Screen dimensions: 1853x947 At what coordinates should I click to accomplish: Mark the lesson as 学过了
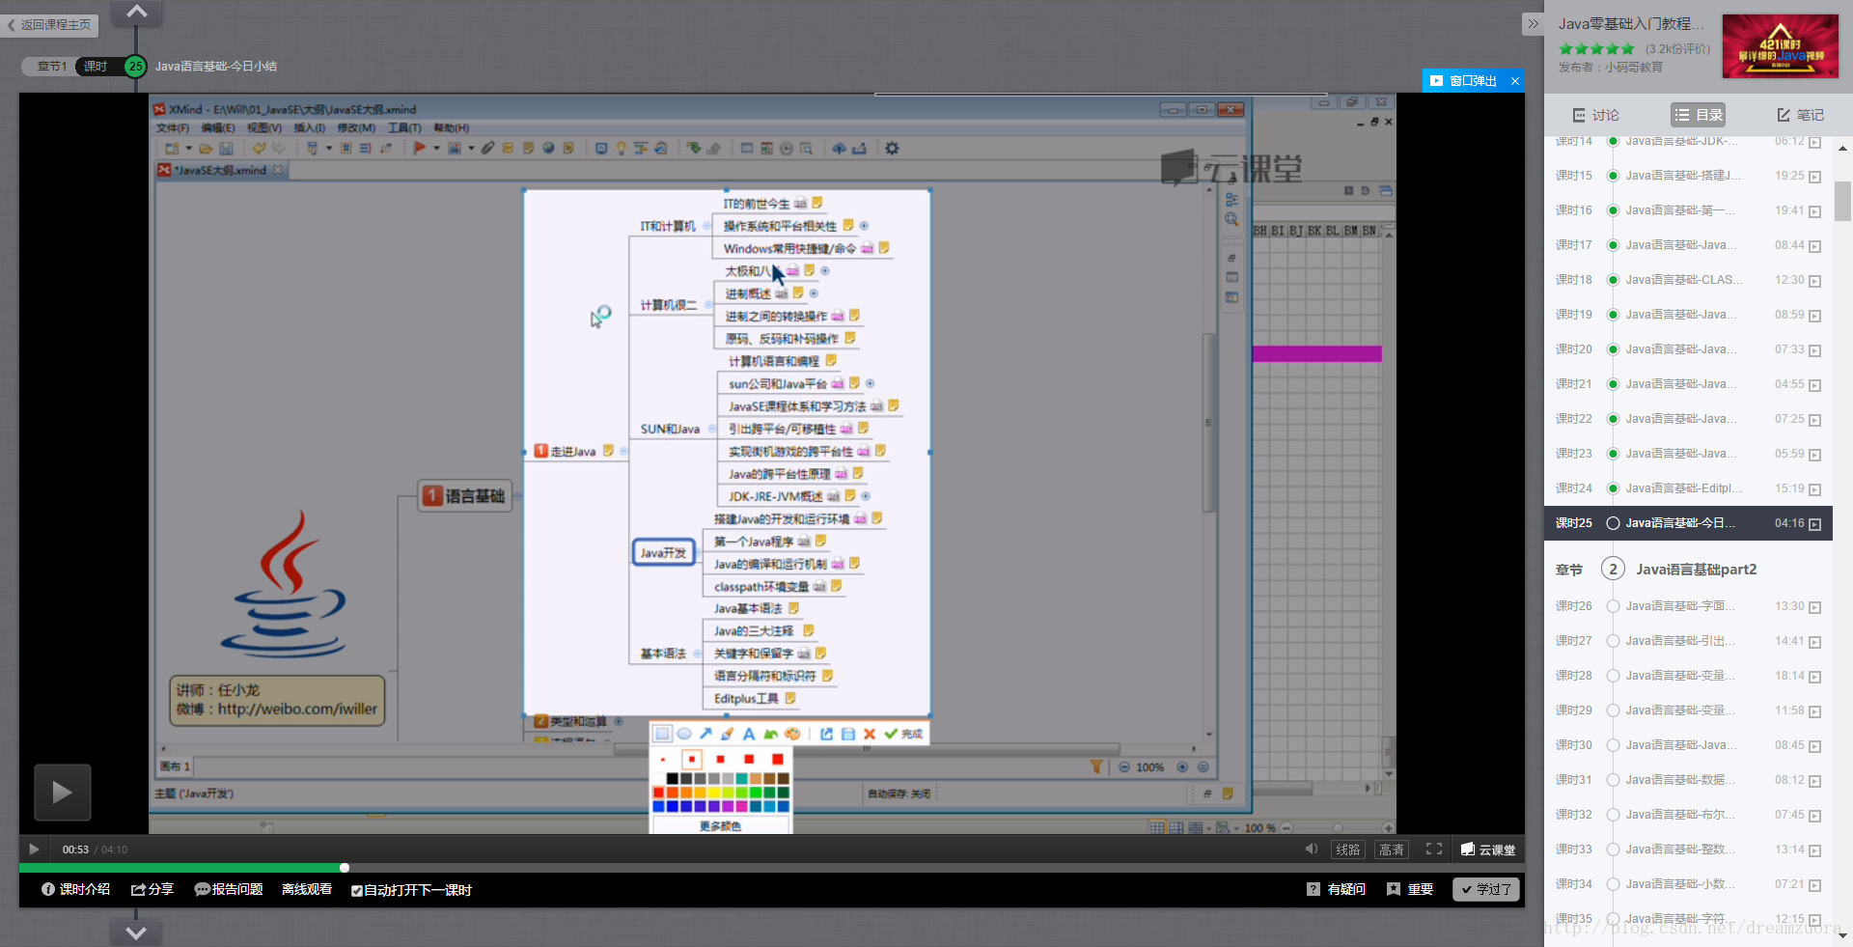click(x=1486, y=889)
